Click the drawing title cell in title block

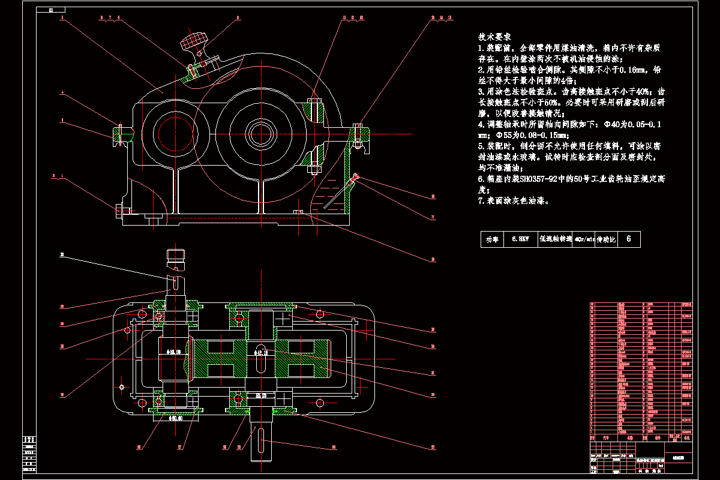tap(680, 457)
